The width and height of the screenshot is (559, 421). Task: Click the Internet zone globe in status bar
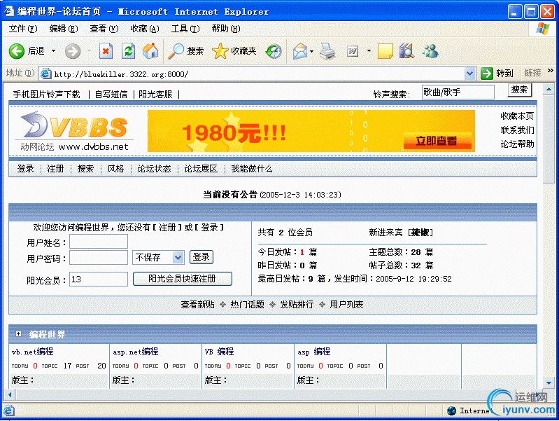[452, 410]
